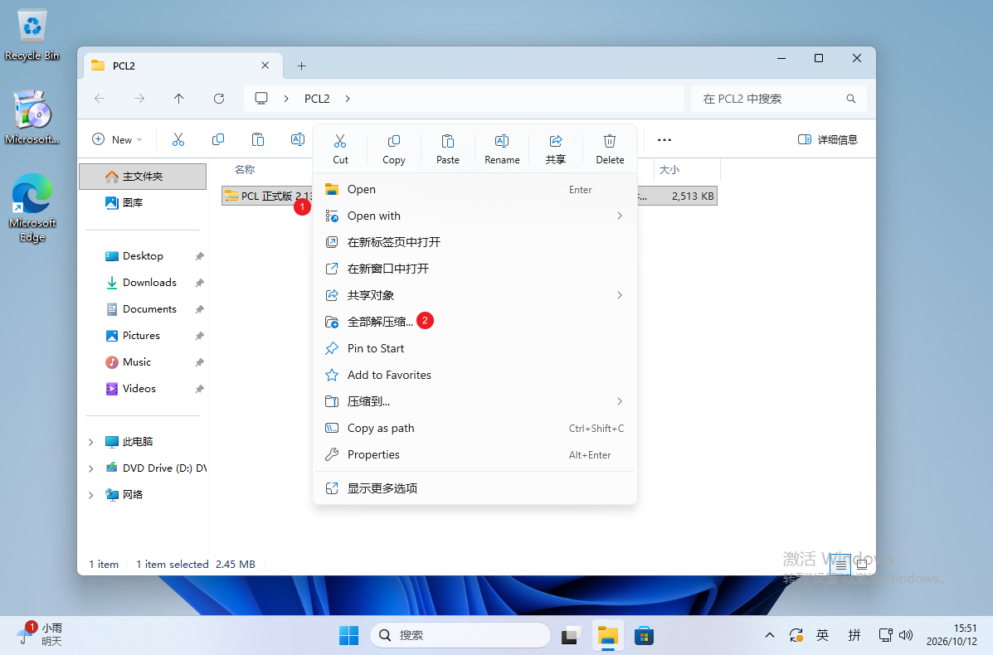Go up one folder level

click(178, 99)
